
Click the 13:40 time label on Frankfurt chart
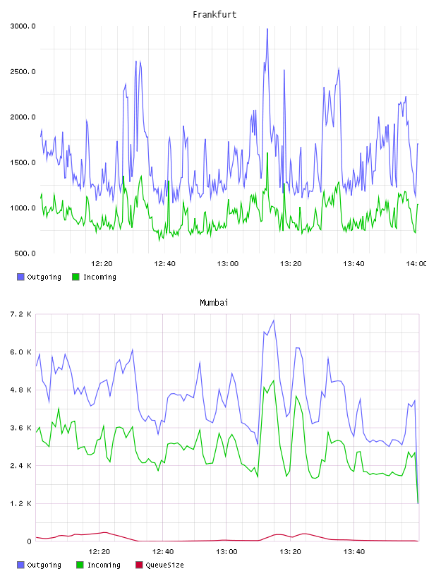[x=354, y=264]
